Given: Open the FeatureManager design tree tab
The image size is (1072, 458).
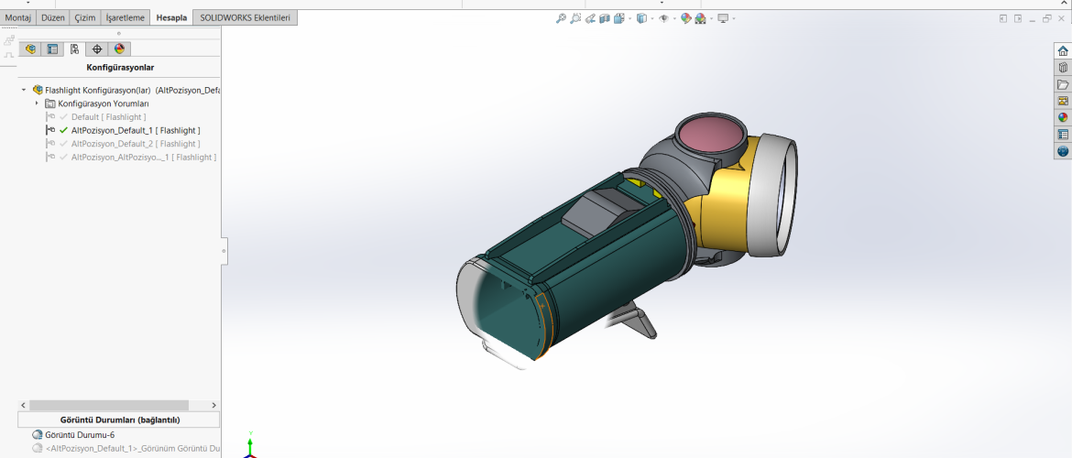Looking at the screenshot, I should pyautogui.click(x=30, y=49).
